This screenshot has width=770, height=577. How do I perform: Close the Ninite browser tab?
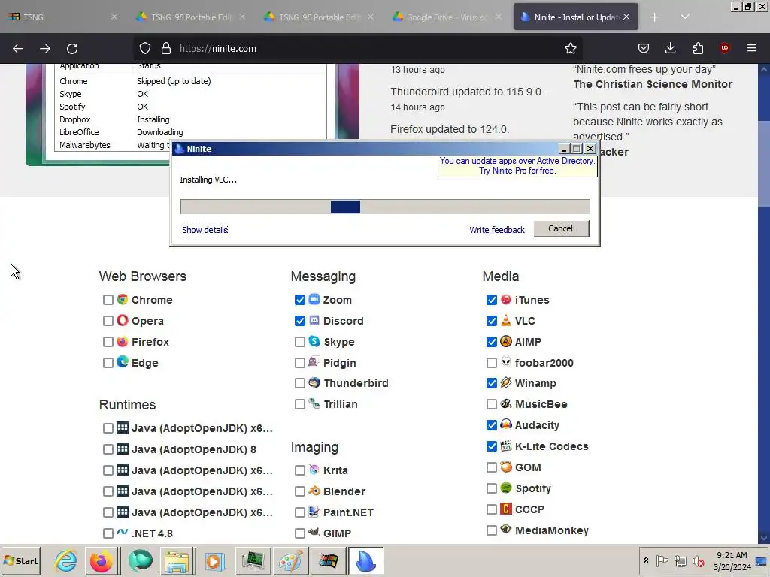(626, 17)
